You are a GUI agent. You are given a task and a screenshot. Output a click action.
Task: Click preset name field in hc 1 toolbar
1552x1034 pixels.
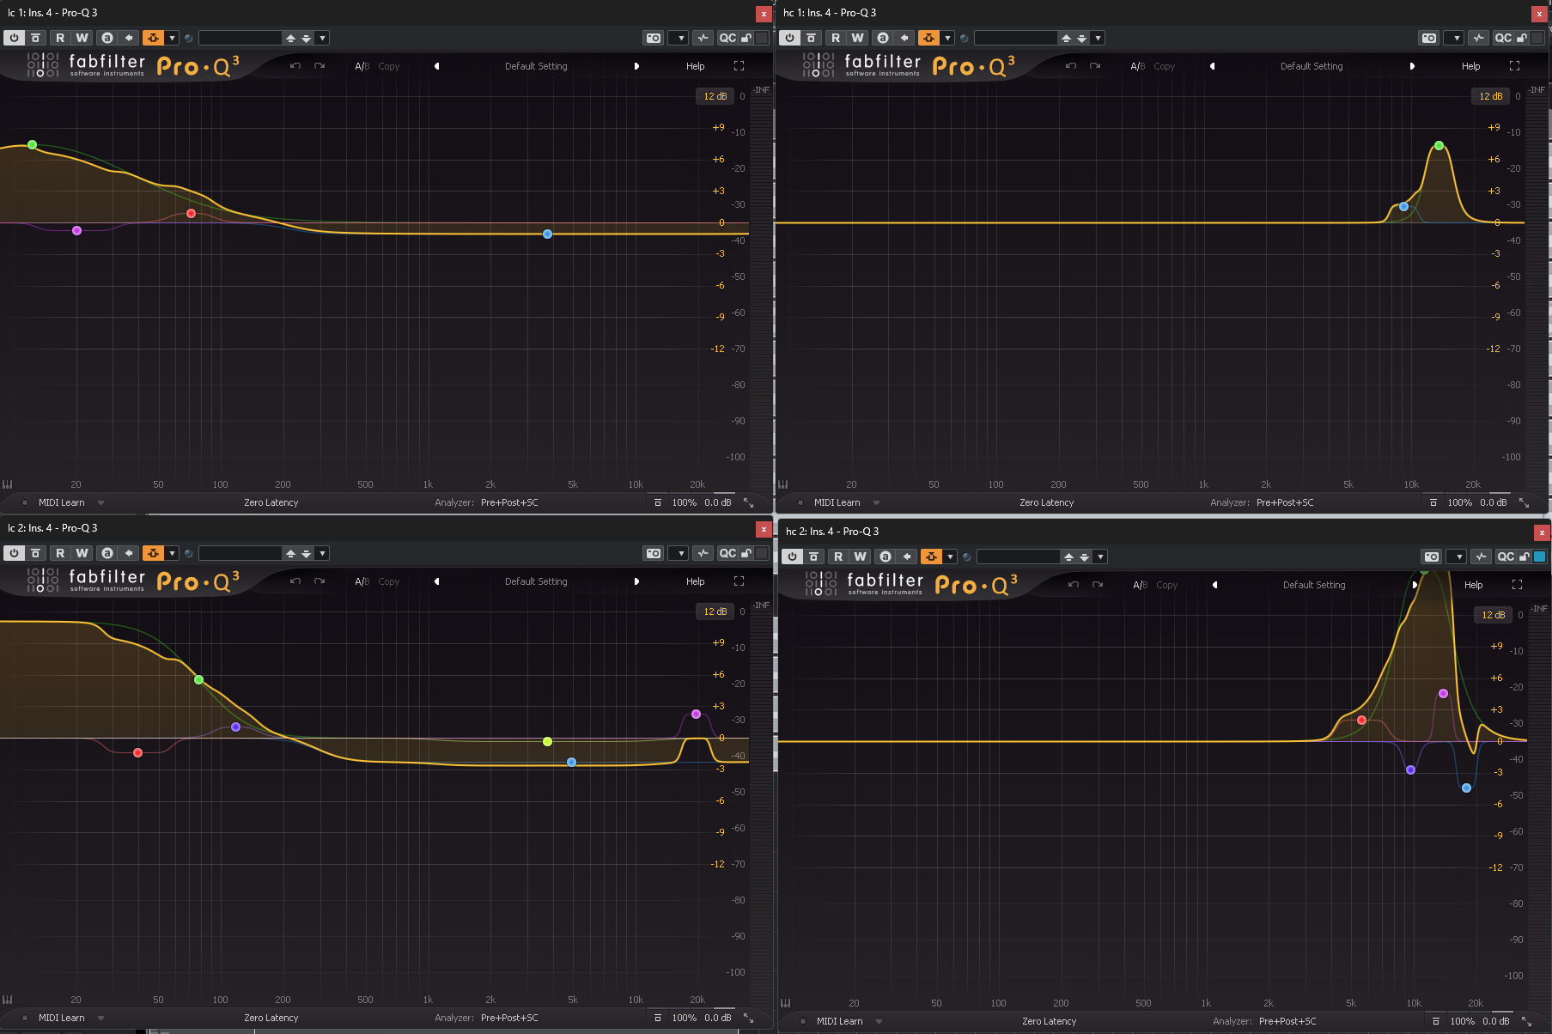[1015, 38]
